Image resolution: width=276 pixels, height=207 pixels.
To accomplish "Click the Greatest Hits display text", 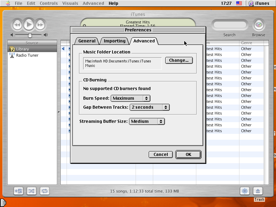I will 138,22.
